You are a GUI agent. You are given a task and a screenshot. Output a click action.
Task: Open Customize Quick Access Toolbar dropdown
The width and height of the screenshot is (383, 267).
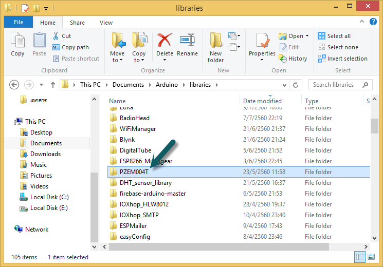tap(46, 9)
